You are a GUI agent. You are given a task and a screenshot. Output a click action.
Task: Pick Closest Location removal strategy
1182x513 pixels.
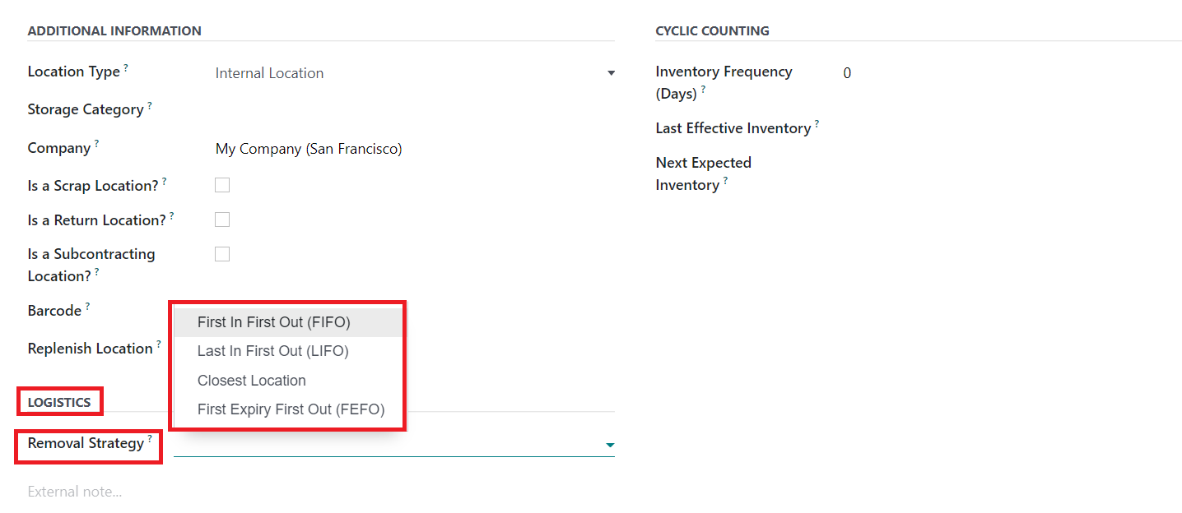[252, 381]
